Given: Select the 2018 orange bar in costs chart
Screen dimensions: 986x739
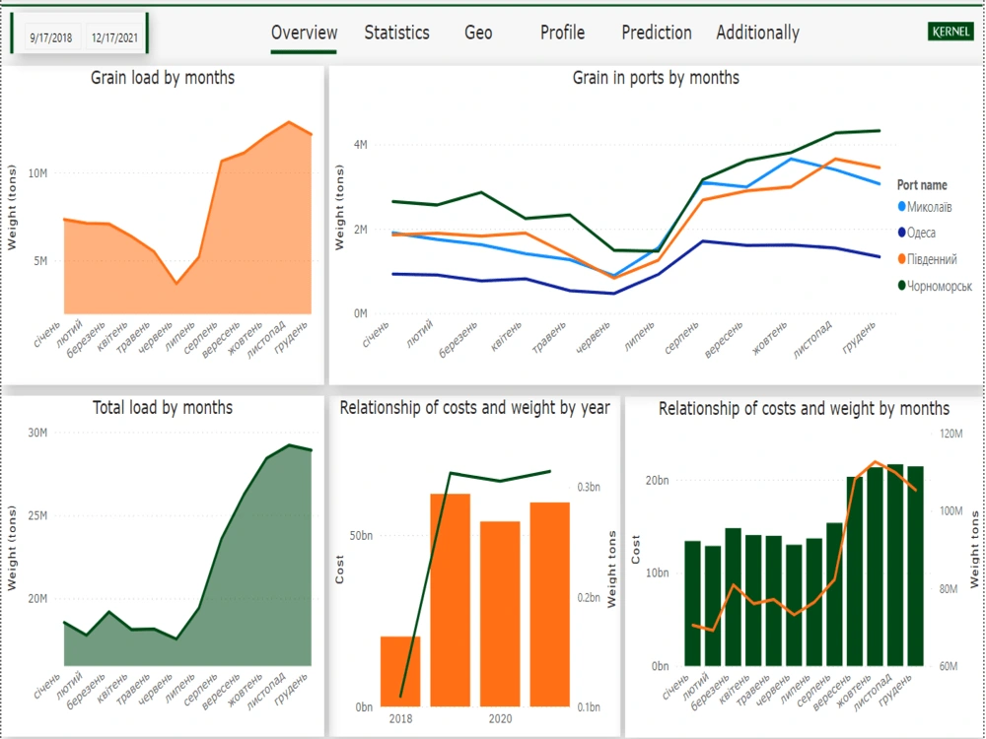Looking at the screenshot, I should (x=399, y=672).
